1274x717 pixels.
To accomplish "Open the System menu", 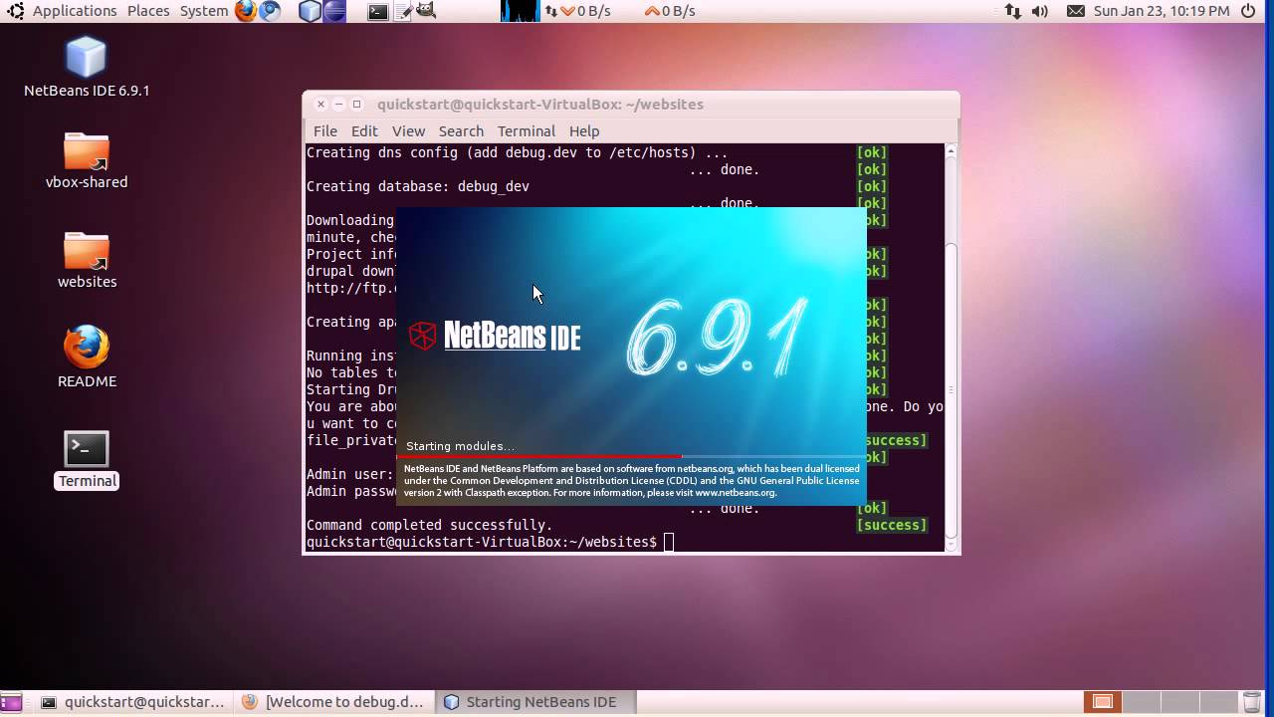I will [x=204, y=11].
